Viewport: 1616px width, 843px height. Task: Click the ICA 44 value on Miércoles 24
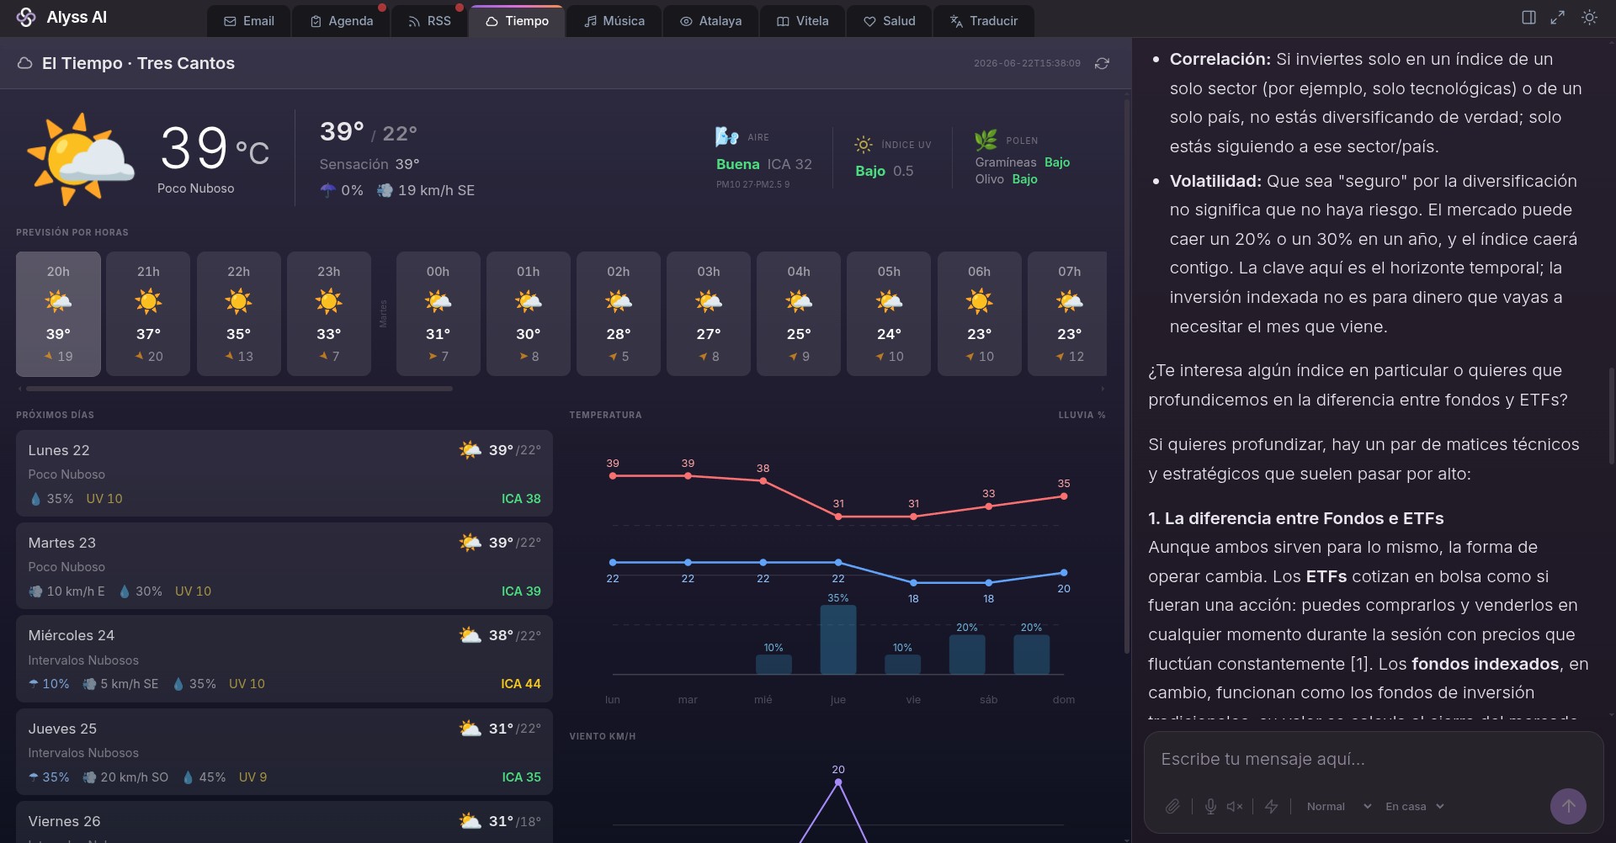(x=521, y=684)
